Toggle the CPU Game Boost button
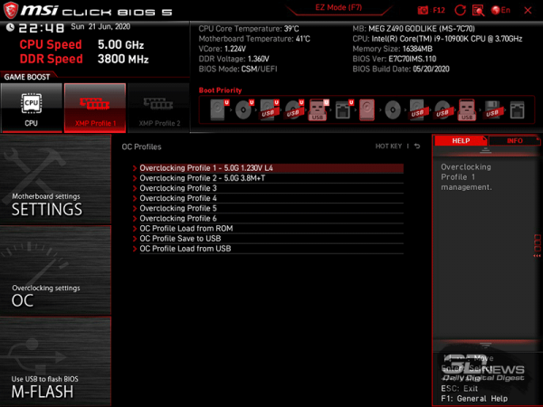Image resolution: width=543 pixels, height=407 pixels. click(x=32, y=108)
